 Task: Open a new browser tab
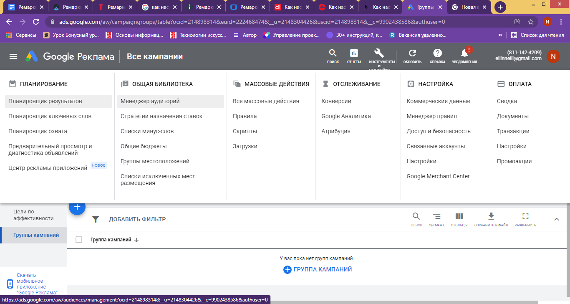[x=500, y=7]
